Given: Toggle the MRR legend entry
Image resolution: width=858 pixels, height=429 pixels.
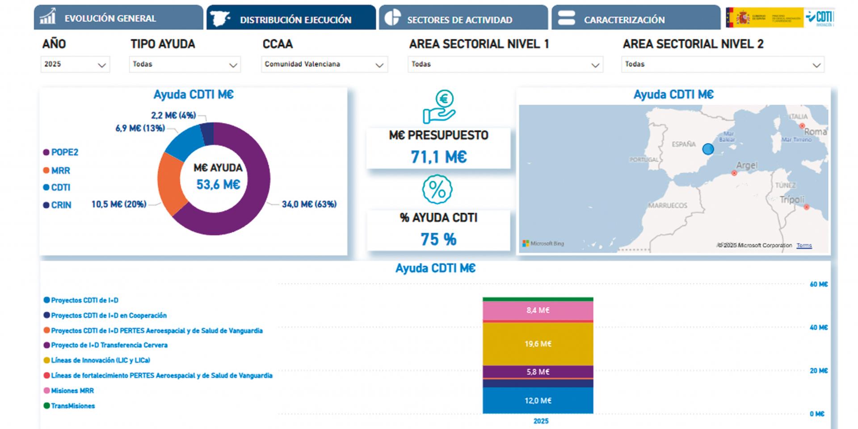Looking at the screenshot, I should coord(57,171).
